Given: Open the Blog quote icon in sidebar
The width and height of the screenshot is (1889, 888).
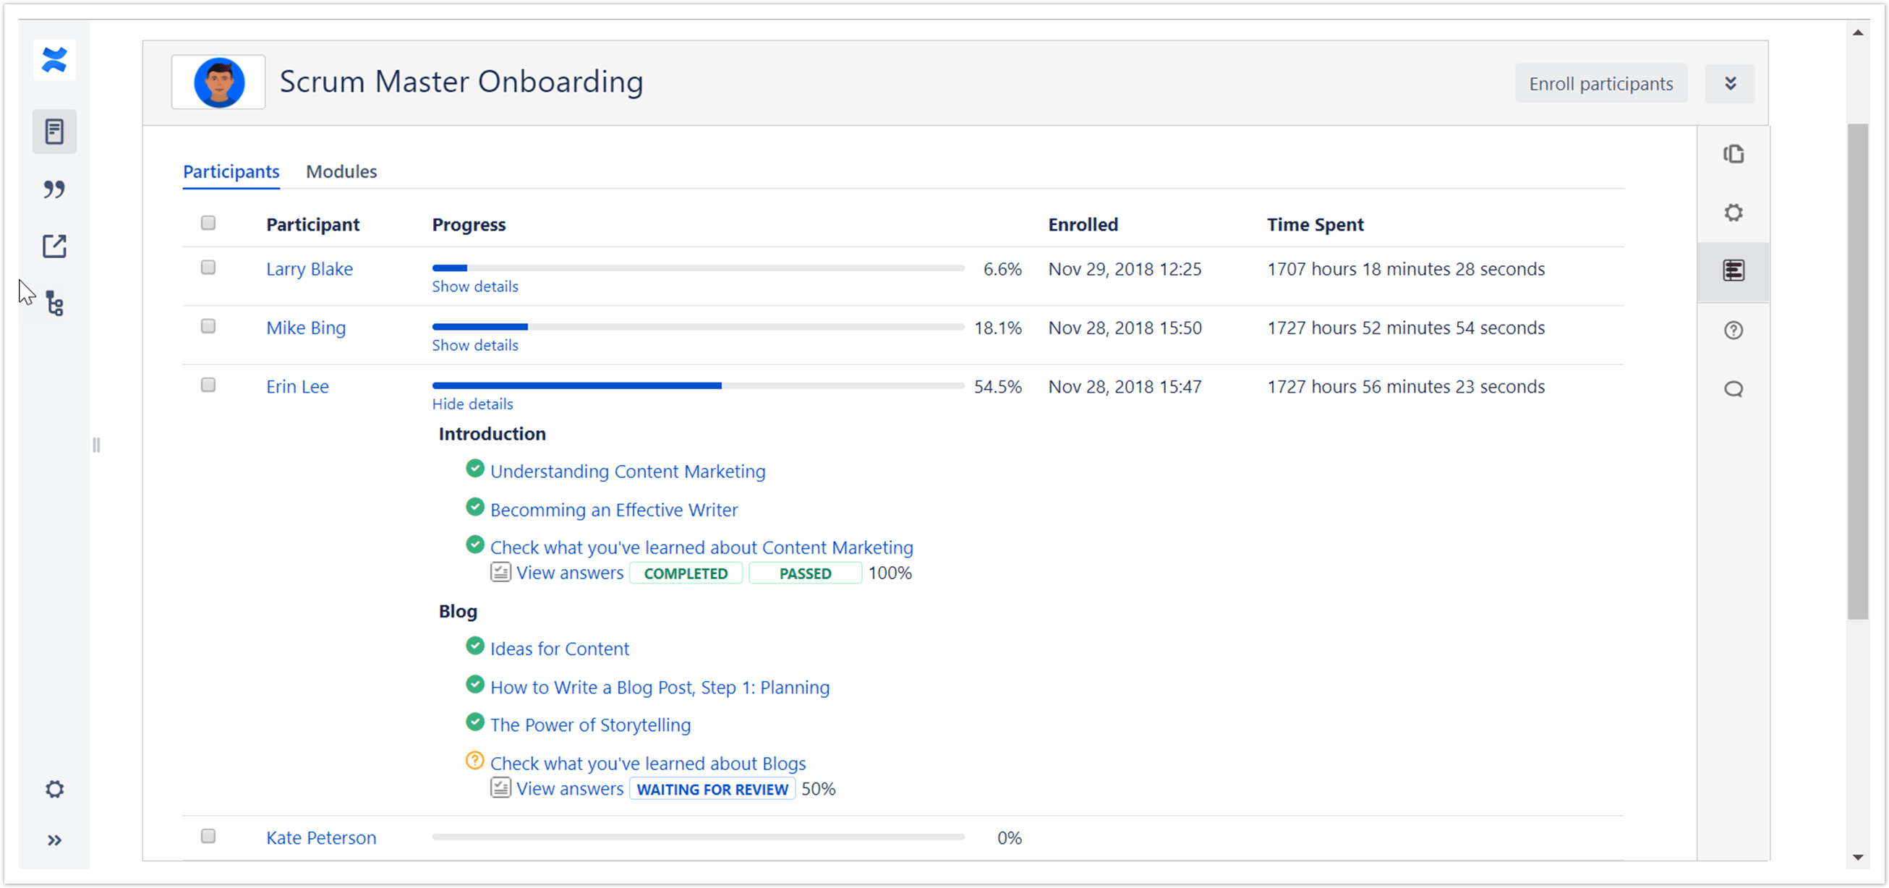Looking at the screenshot, I should 54,189.
